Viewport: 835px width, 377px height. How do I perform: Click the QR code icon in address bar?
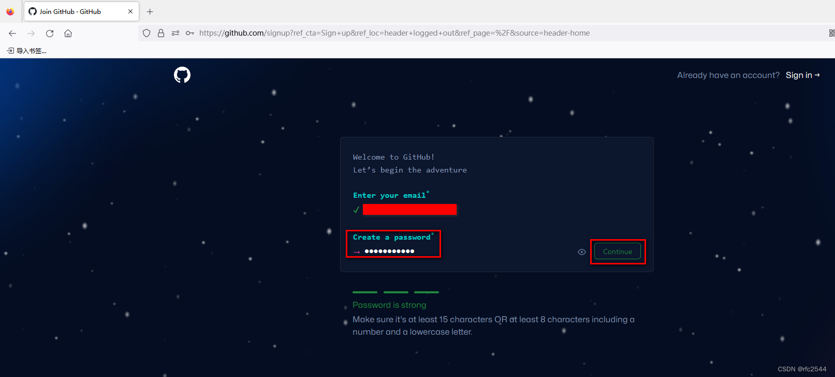831,33
